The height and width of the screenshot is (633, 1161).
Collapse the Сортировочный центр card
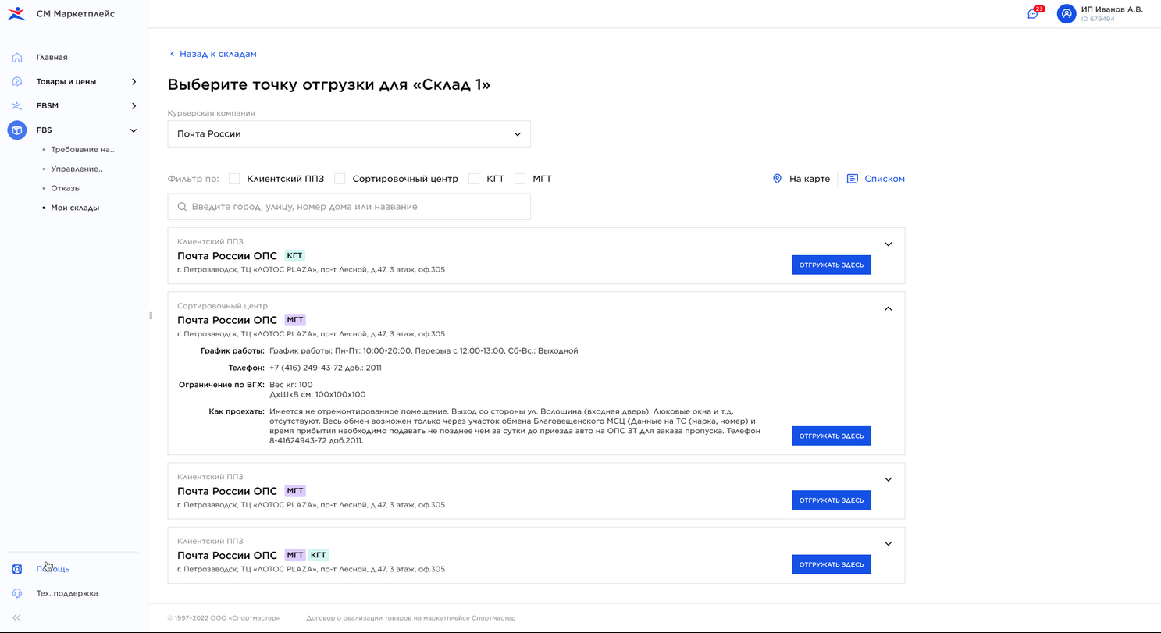[888, 308]
